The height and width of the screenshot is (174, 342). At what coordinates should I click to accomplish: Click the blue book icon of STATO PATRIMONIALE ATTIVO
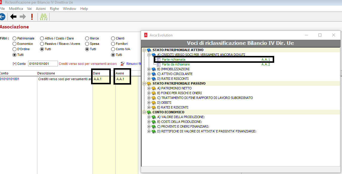point(149,50)
